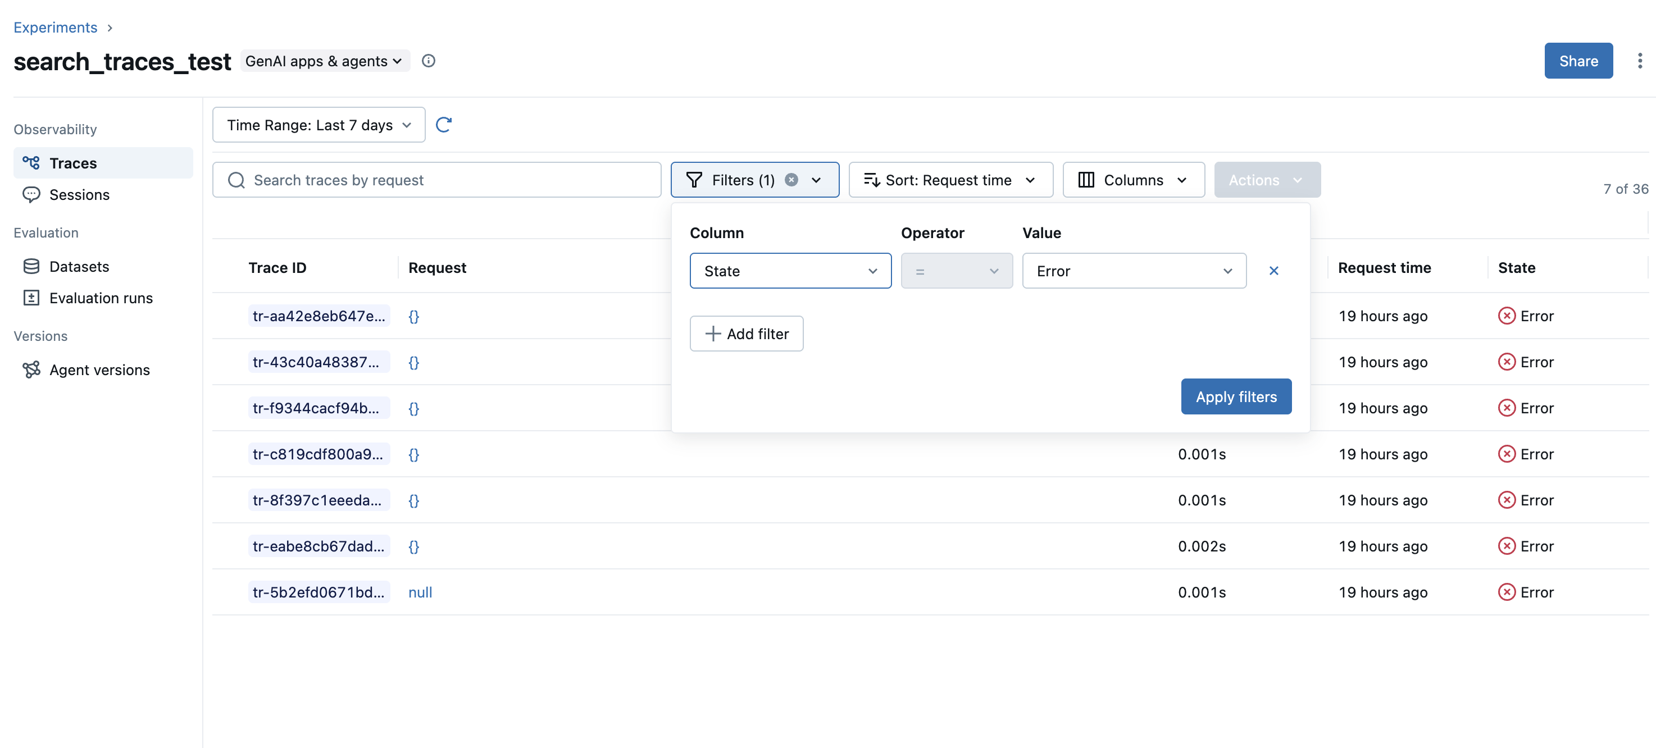Screen dimensions: 1656x748
Task: Open Evaluation runs panel
Action: pos(99,298)
